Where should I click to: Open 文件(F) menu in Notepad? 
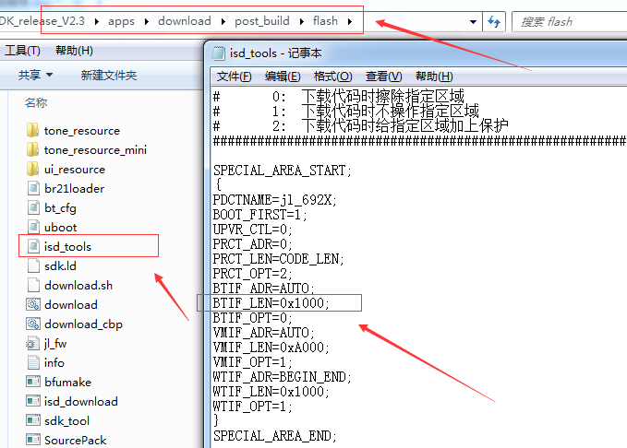(x=234, y=77)
